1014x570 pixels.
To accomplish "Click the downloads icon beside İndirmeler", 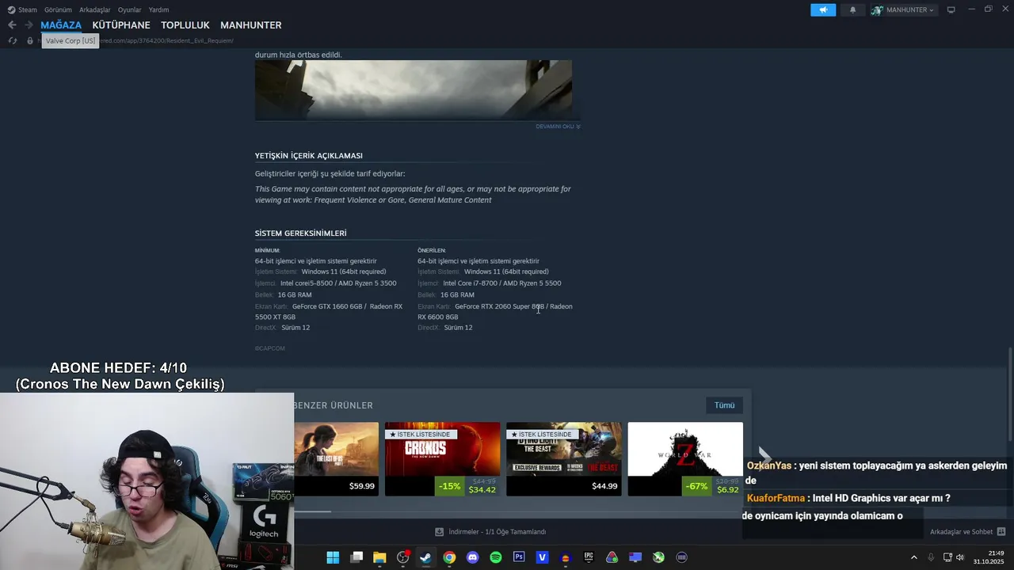I will [439, 532].
